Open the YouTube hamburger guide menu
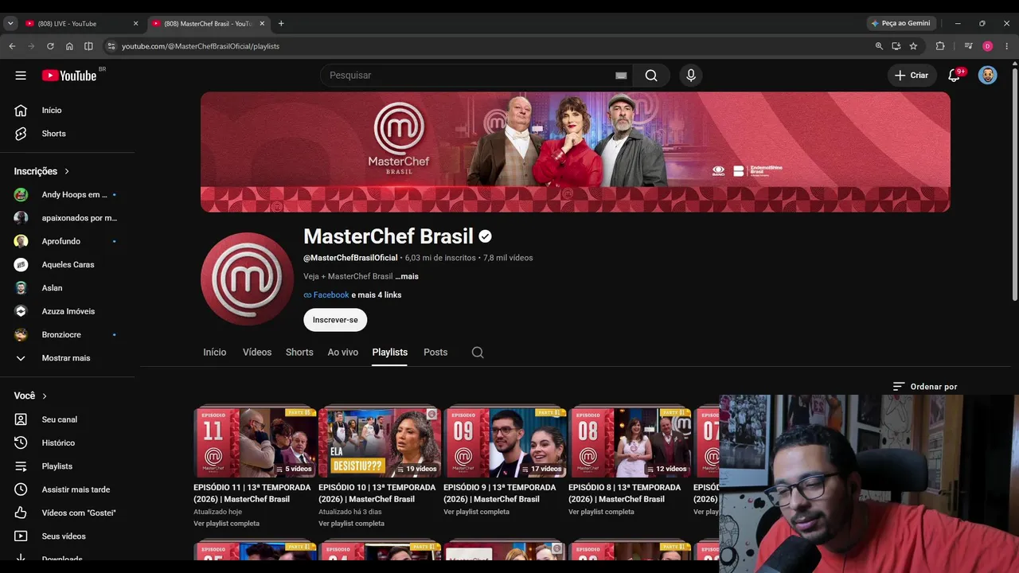 coord(21,76)
